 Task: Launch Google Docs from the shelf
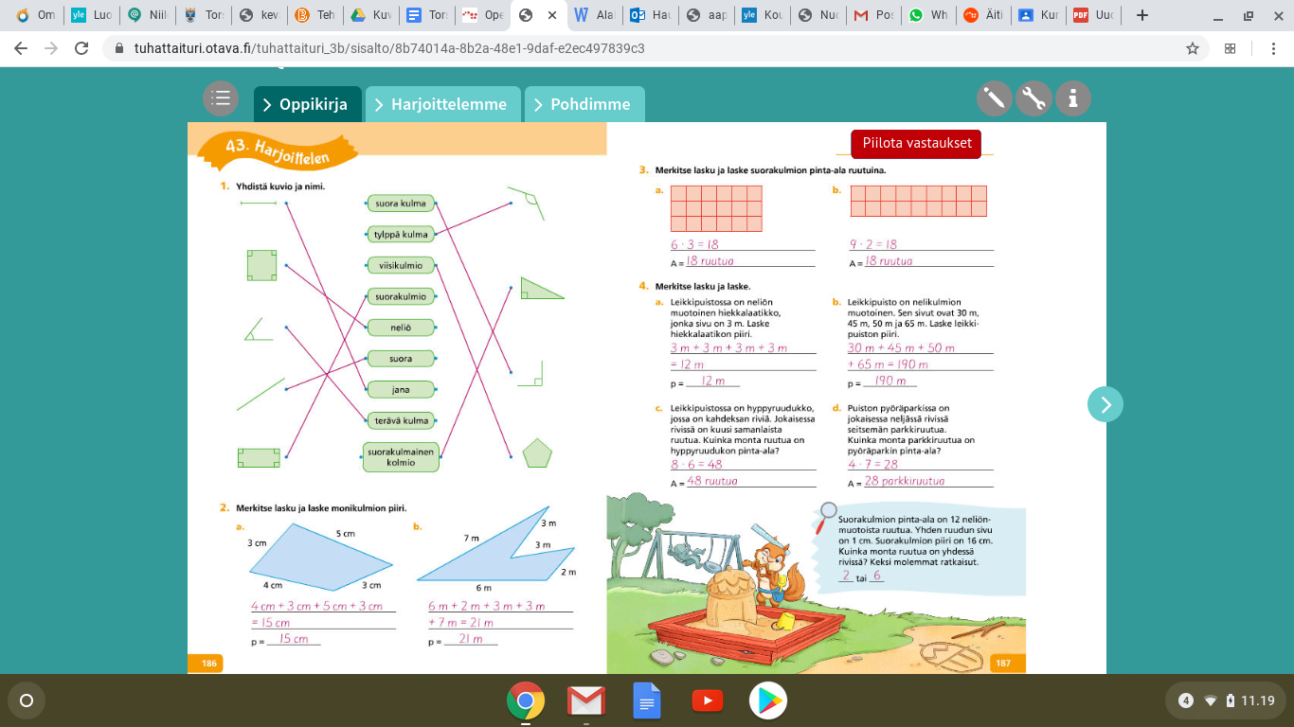[647, 700]
